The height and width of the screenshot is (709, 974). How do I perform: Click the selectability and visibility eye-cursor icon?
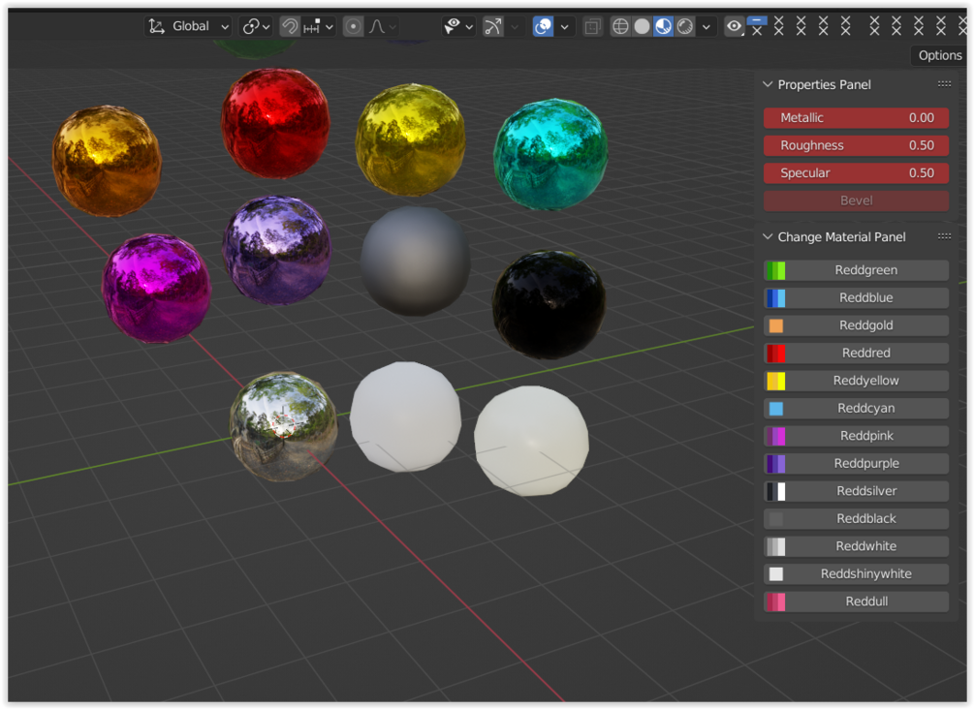453,26
